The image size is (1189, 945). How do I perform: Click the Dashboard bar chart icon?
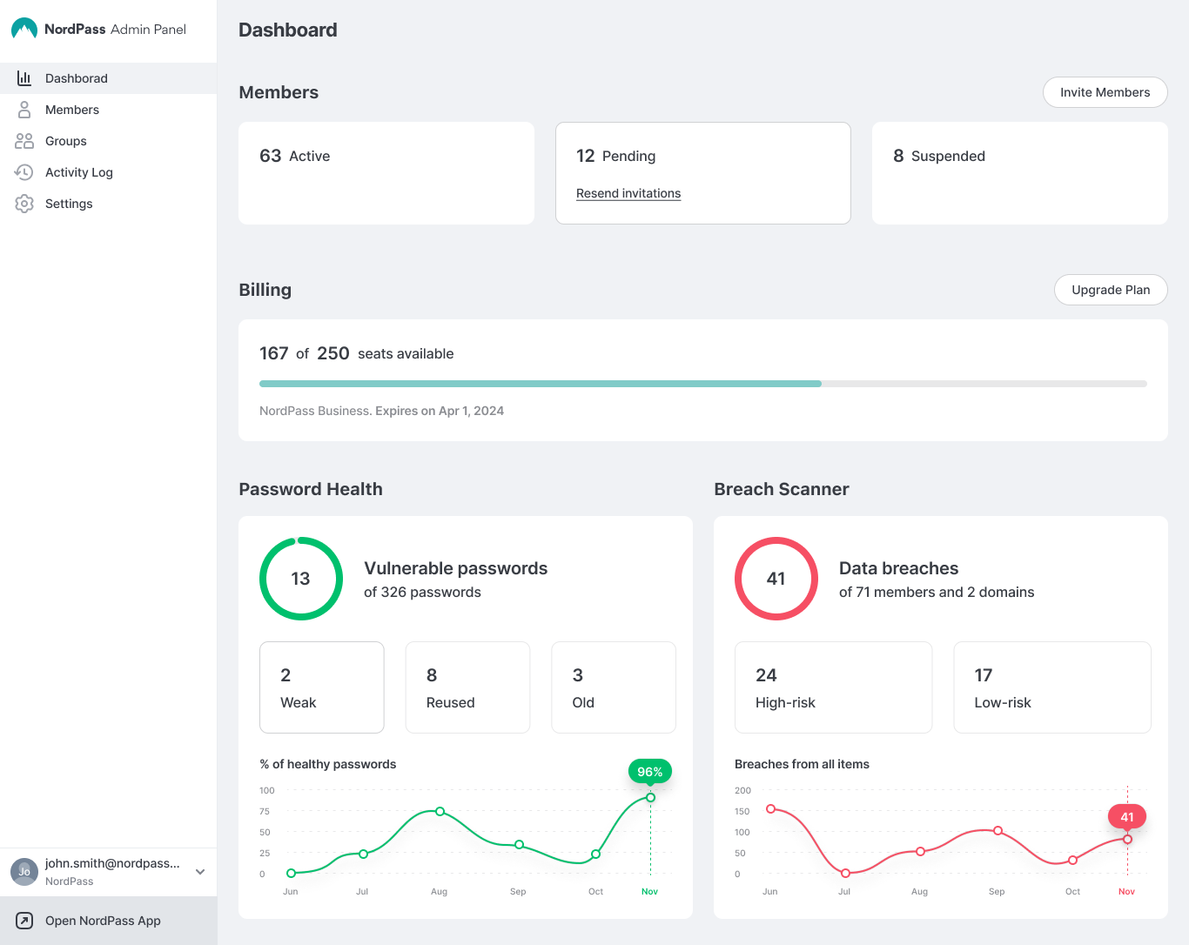pos(24,78)
